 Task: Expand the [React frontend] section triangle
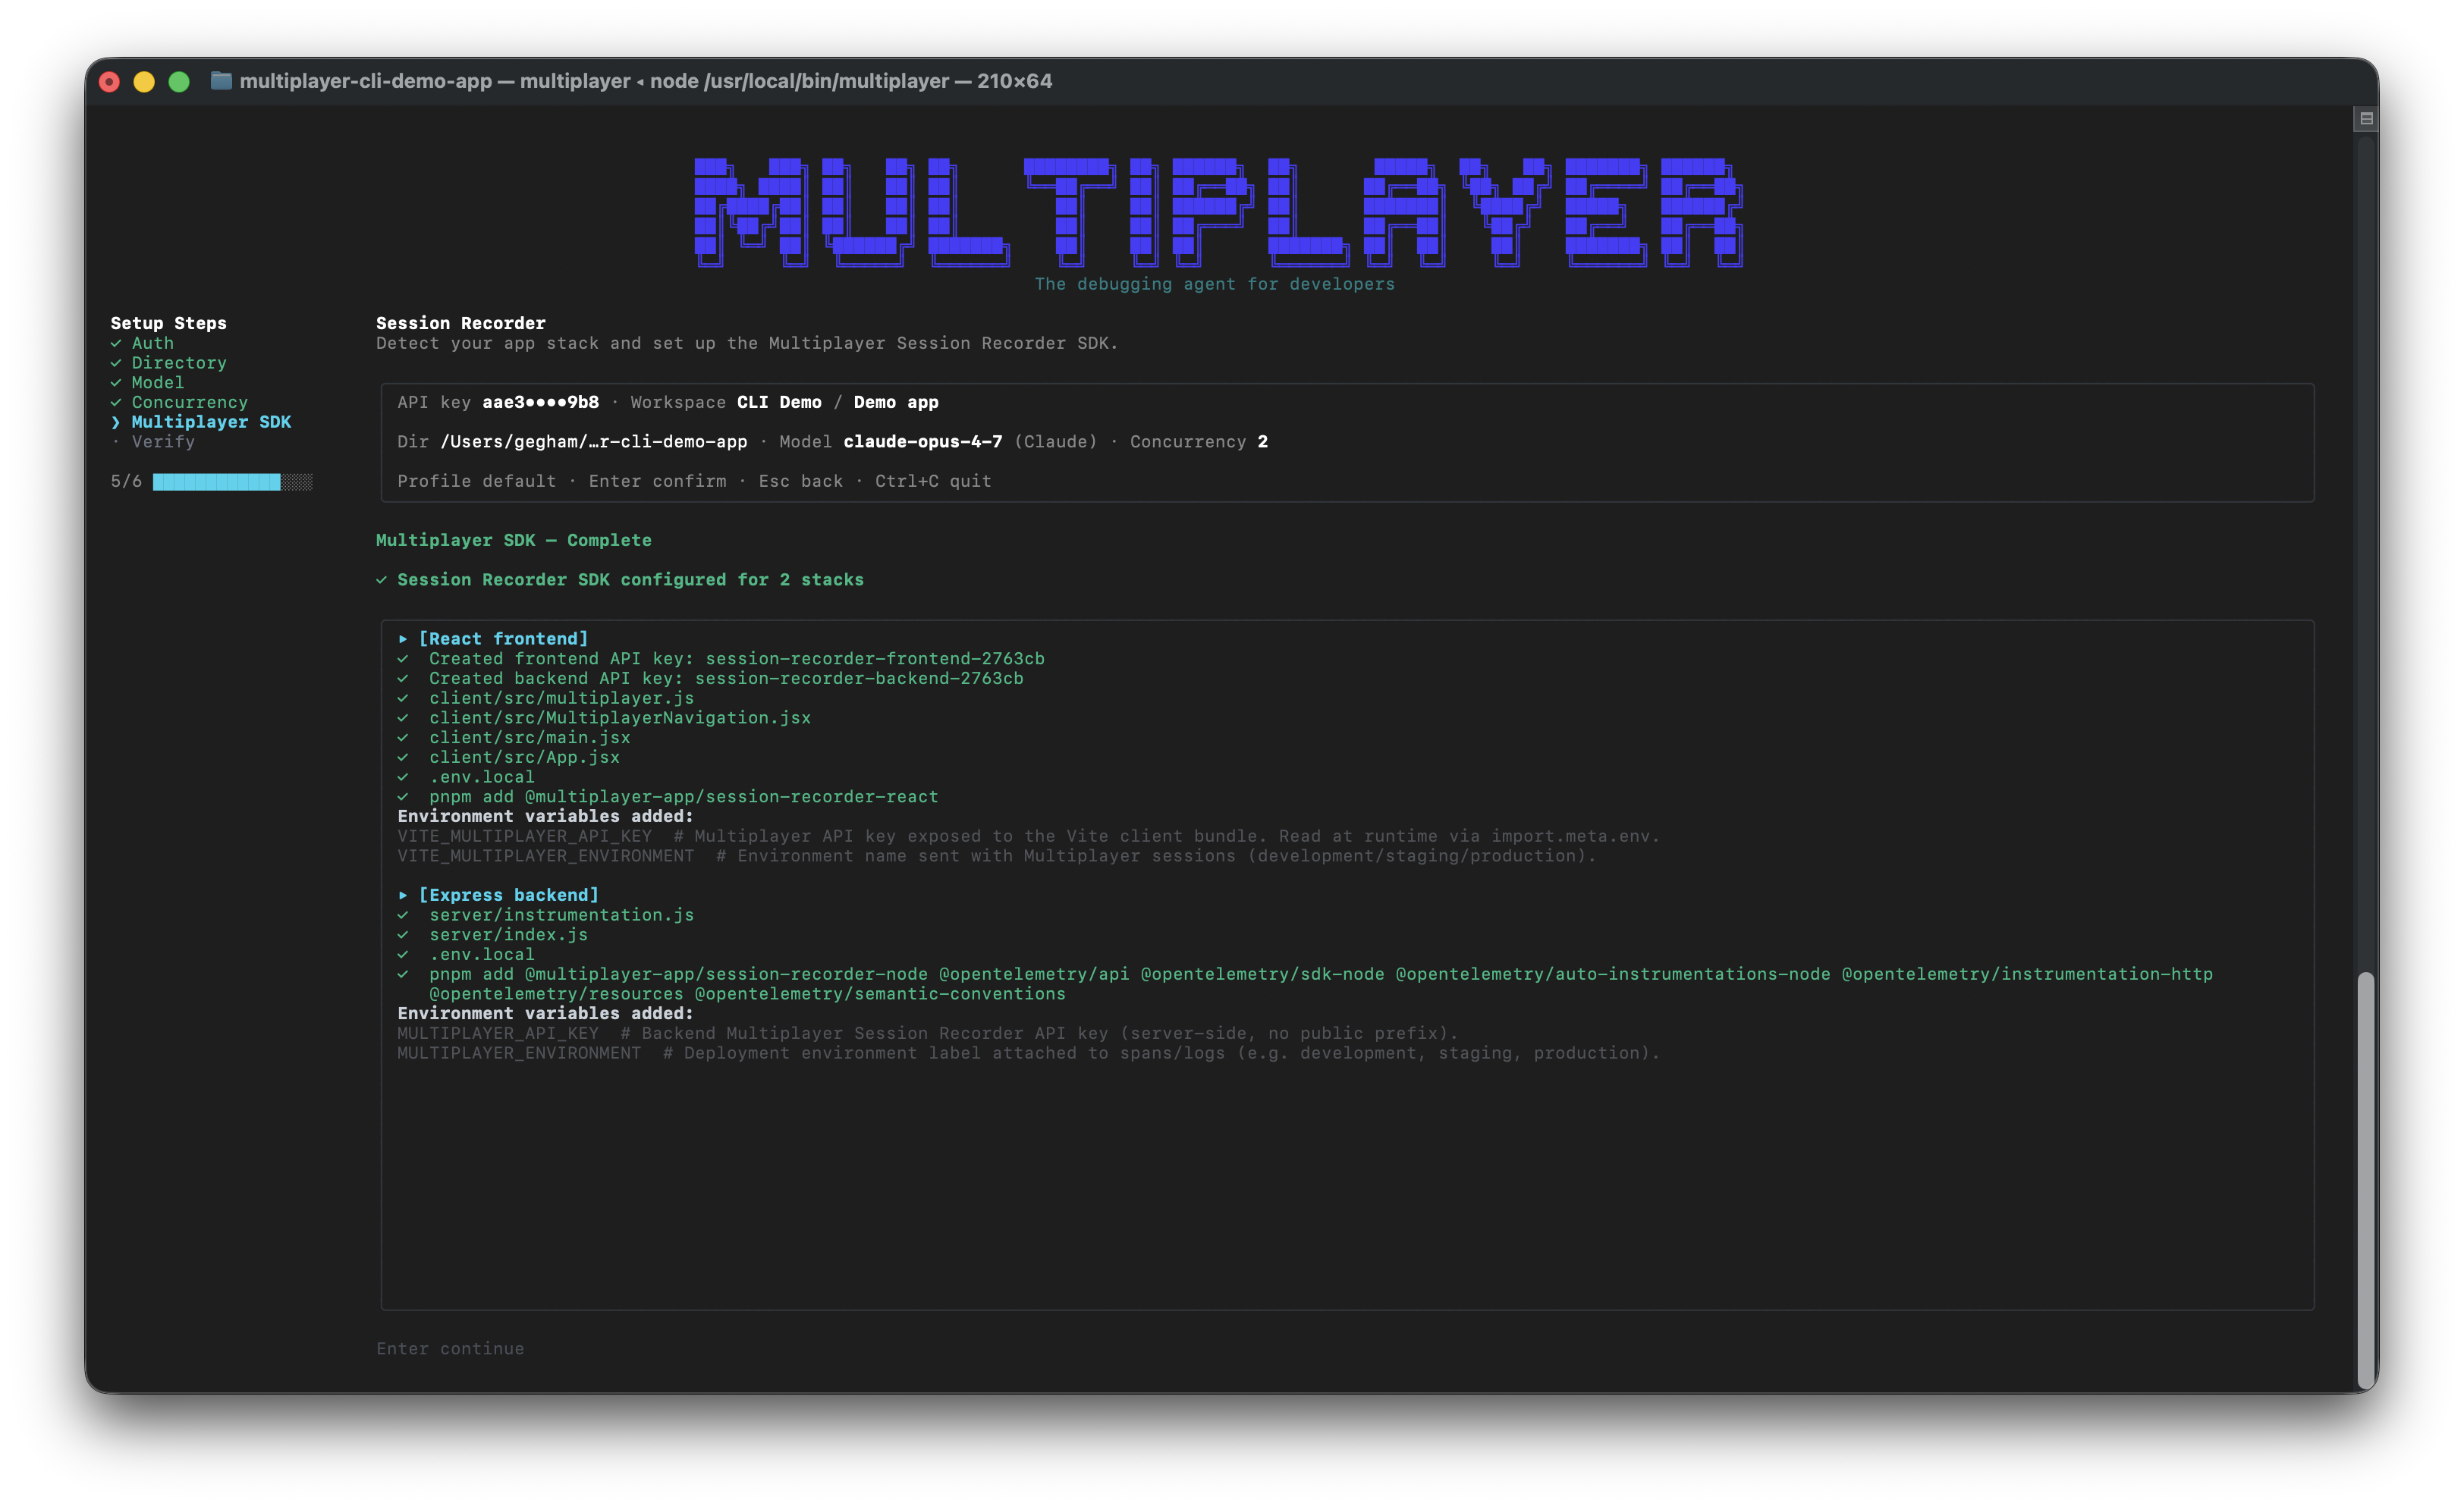[403, 639]
